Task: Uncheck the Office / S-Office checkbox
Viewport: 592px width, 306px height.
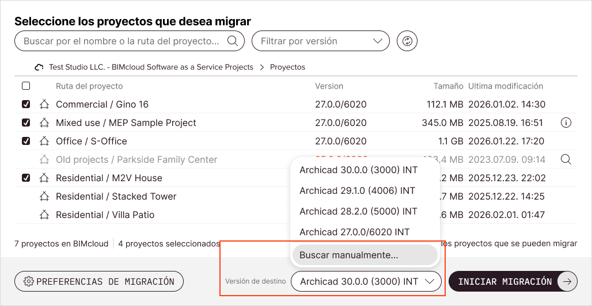Action: 26,141
